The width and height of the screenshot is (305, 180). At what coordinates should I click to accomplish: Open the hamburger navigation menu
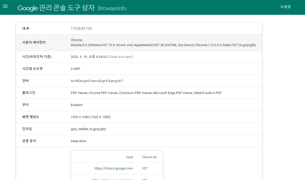[x=5, y=6]
